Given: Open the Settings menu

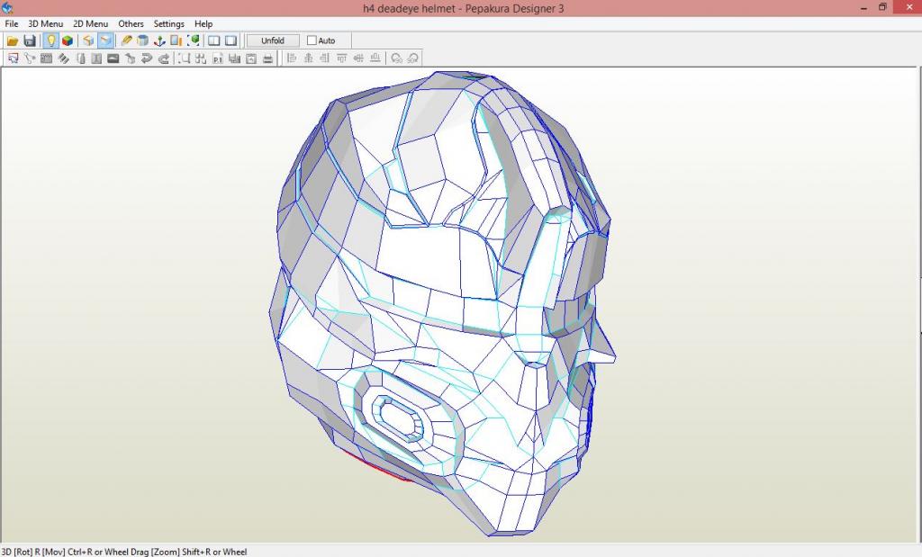Looking at the screenshot, I should click(168, 23).
